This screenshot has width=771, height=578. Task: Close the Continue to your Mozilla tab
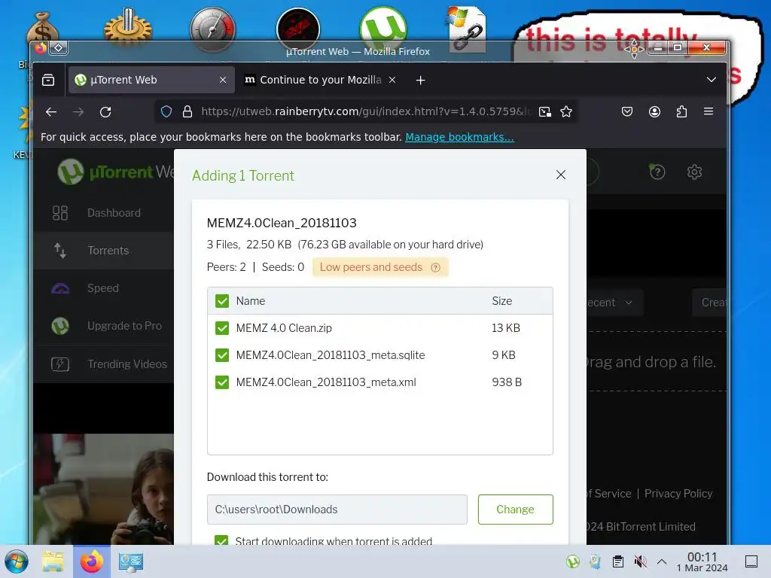[392, 80]
